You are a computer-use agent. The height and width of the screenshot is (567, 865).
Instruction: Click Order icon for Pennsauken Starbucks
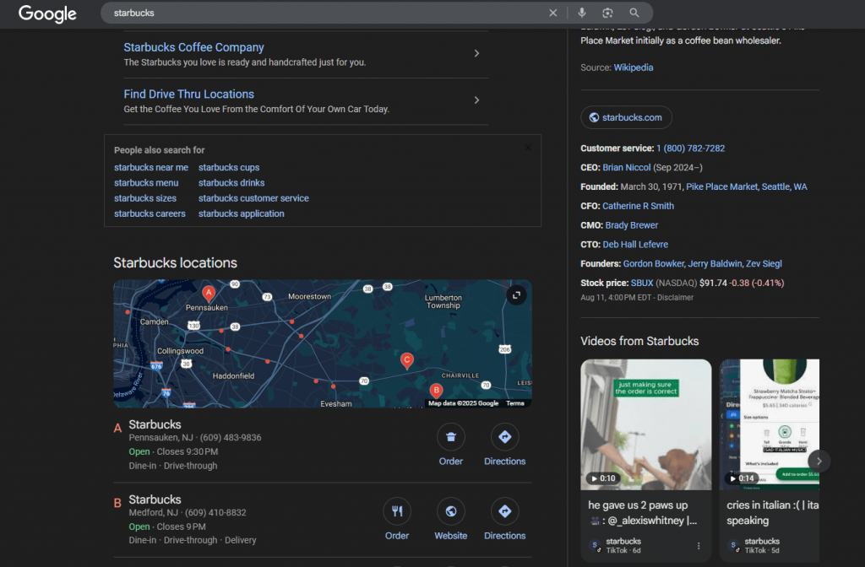point(451,437)
